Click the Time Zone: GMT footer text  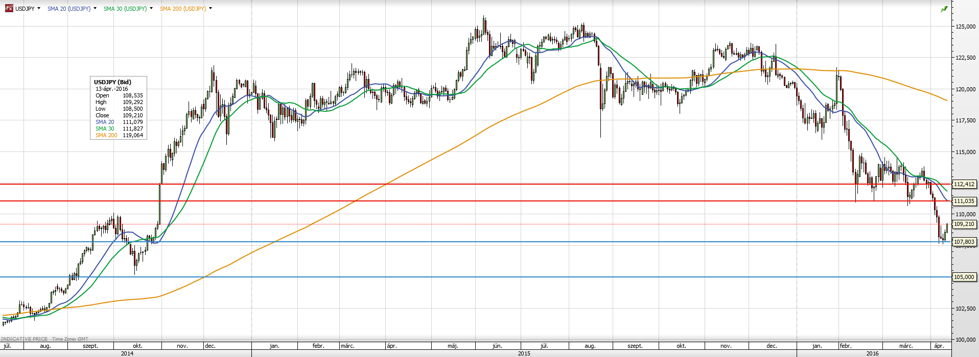pos(70,339)
